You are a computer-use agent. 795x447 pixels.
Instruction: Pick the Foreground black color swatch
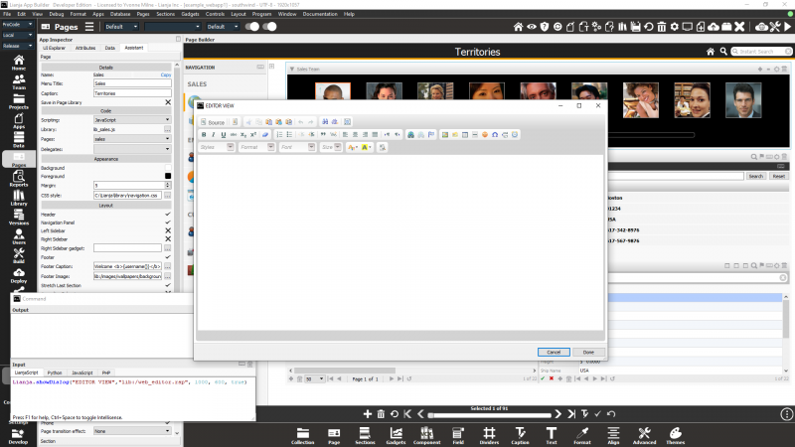[168, 176]
